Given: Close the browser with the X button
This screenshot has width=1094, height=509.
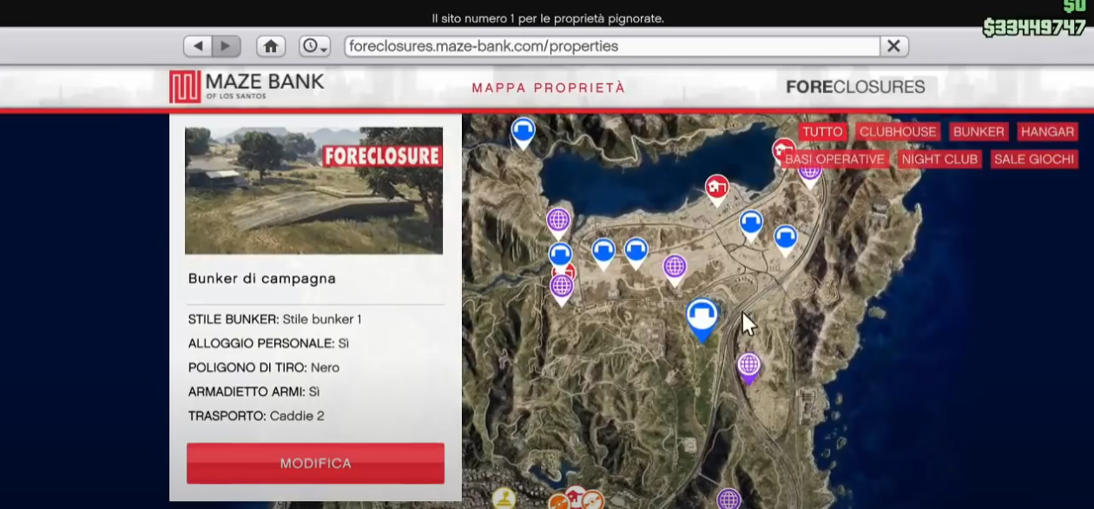Looking at the screenshot, I should pos(893,46).
